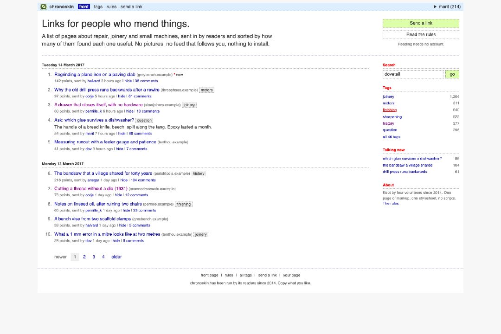Select motors in sidebar Tags list
This screenshot has width=501, height=334.
[389, 103]
